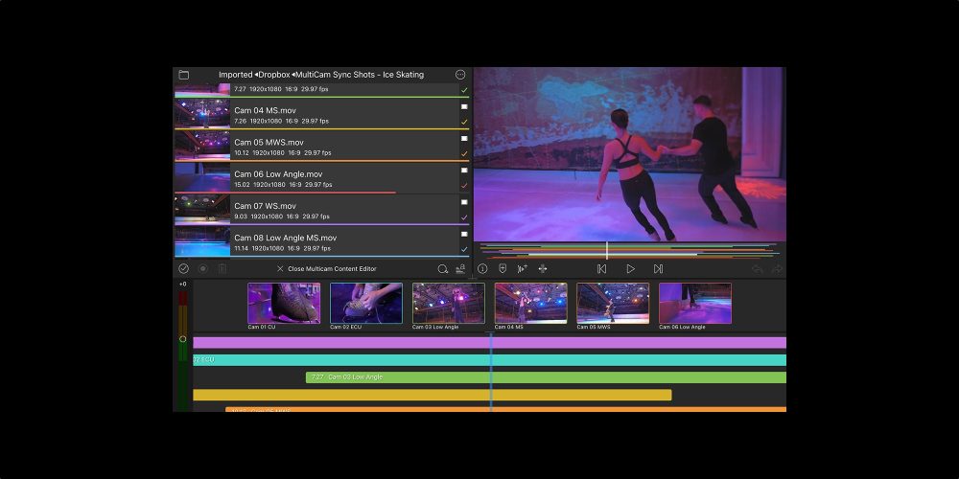Close Multicam Content Editor
This screenshot has width=959, height=479.
point(326,269)
